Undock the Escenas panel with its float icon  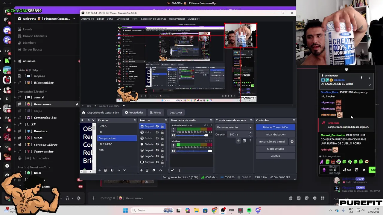pyautogui.click(x=135, y=120)
